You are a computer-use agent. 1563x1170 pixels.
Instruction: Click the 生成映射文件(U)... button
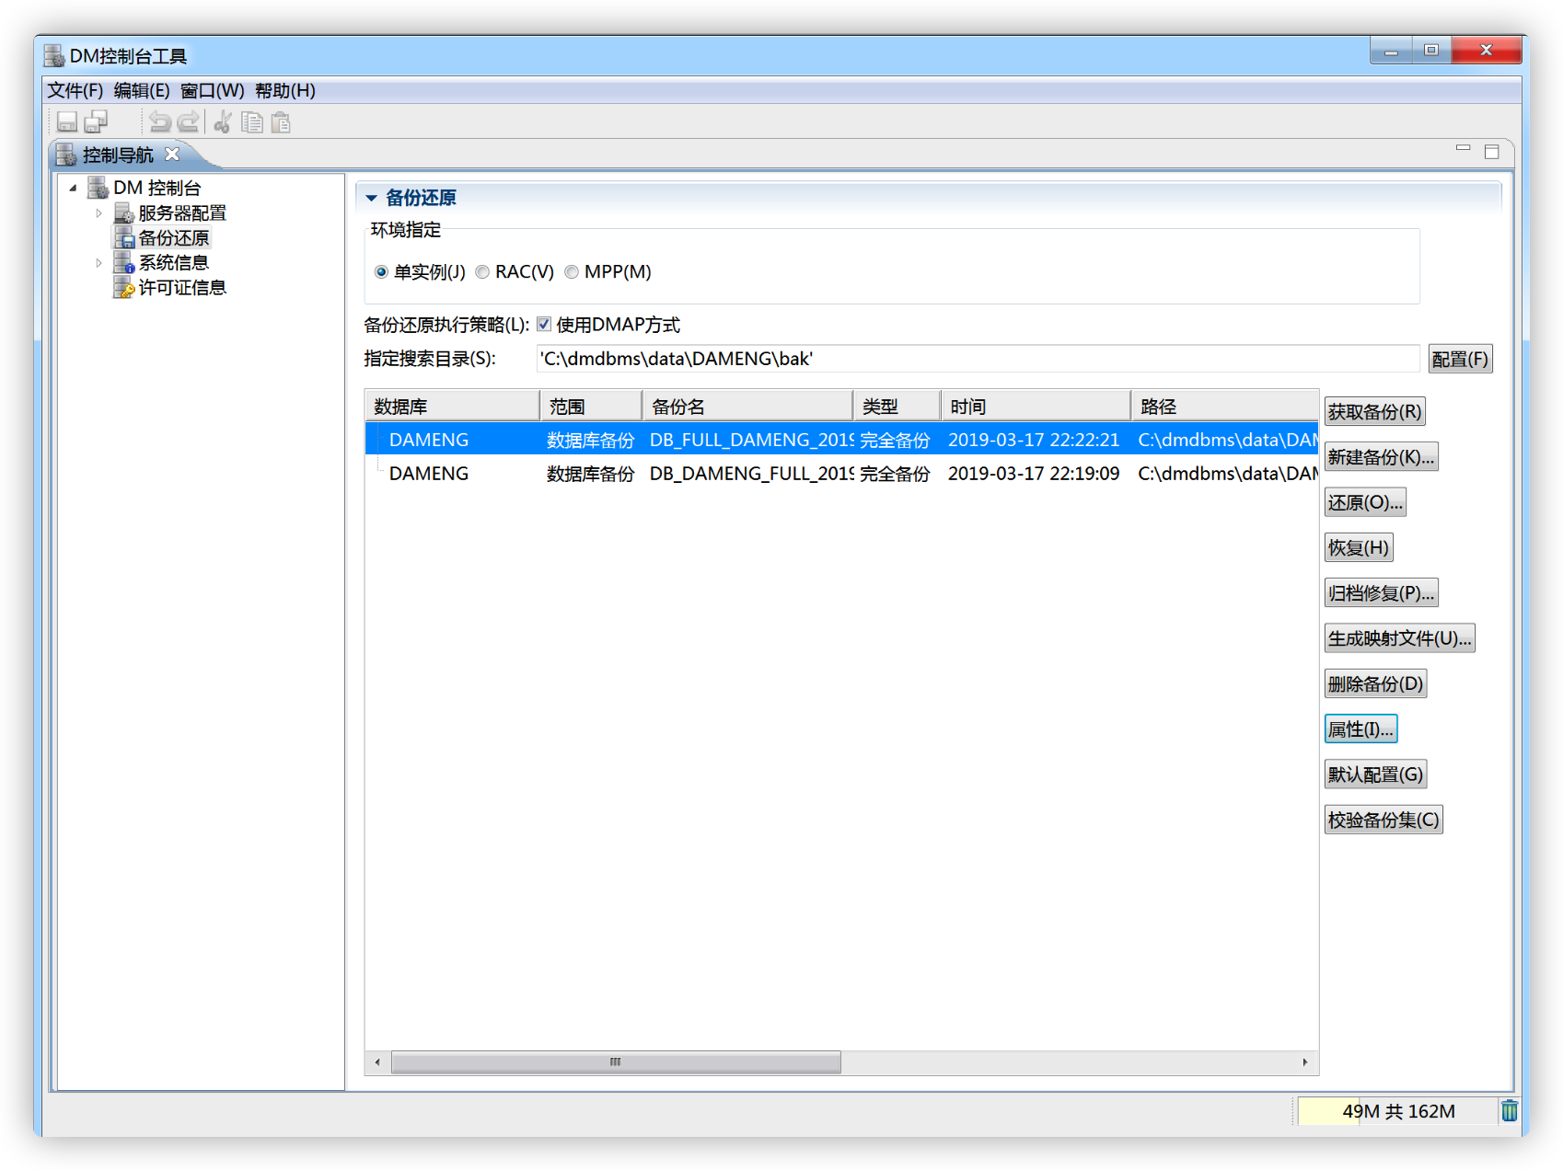coord(1399,637)
